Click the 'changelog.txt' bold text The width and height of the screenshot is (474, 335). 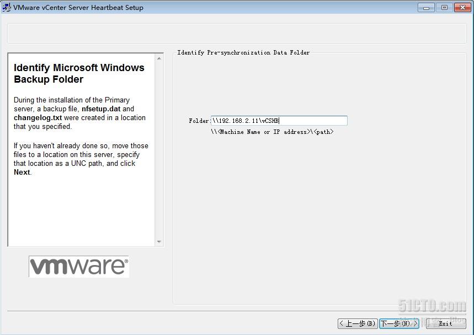point(38,118)
